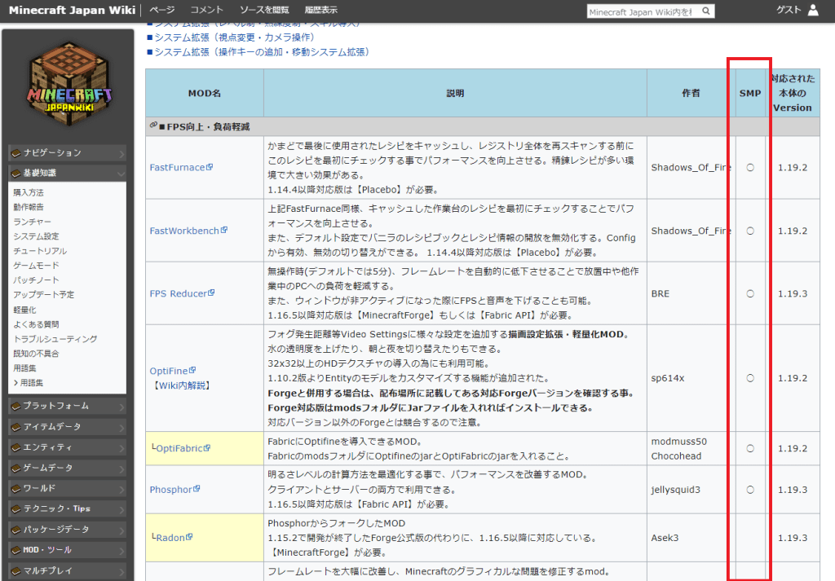This screenshot has width=835, height=581.
Task: Click the book icon beside ワールド
Action: [x=16, y=488]
